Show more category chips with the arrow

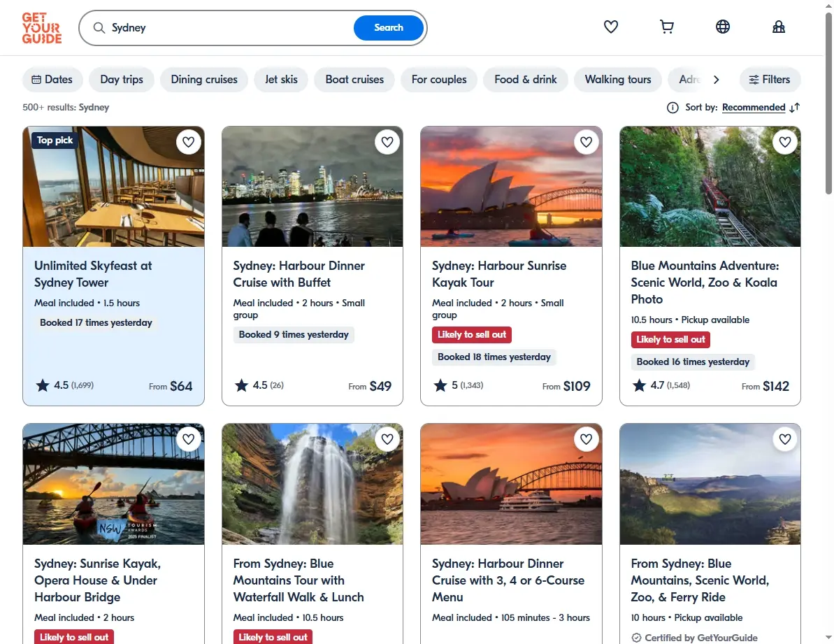(716, 79)
